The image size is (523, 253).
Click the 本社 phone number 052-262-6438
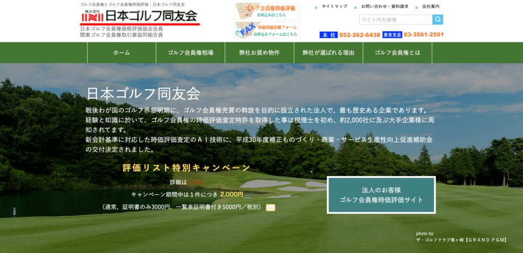pyautogui.click(x=360, y=35)
